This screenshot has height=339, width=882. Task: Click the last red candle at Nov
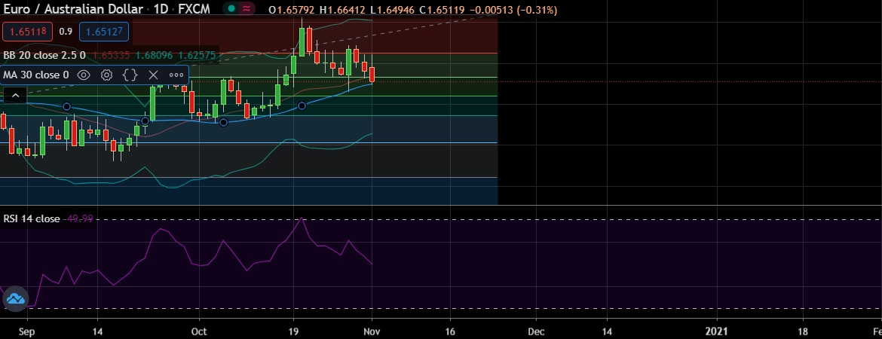coord(372,73)
